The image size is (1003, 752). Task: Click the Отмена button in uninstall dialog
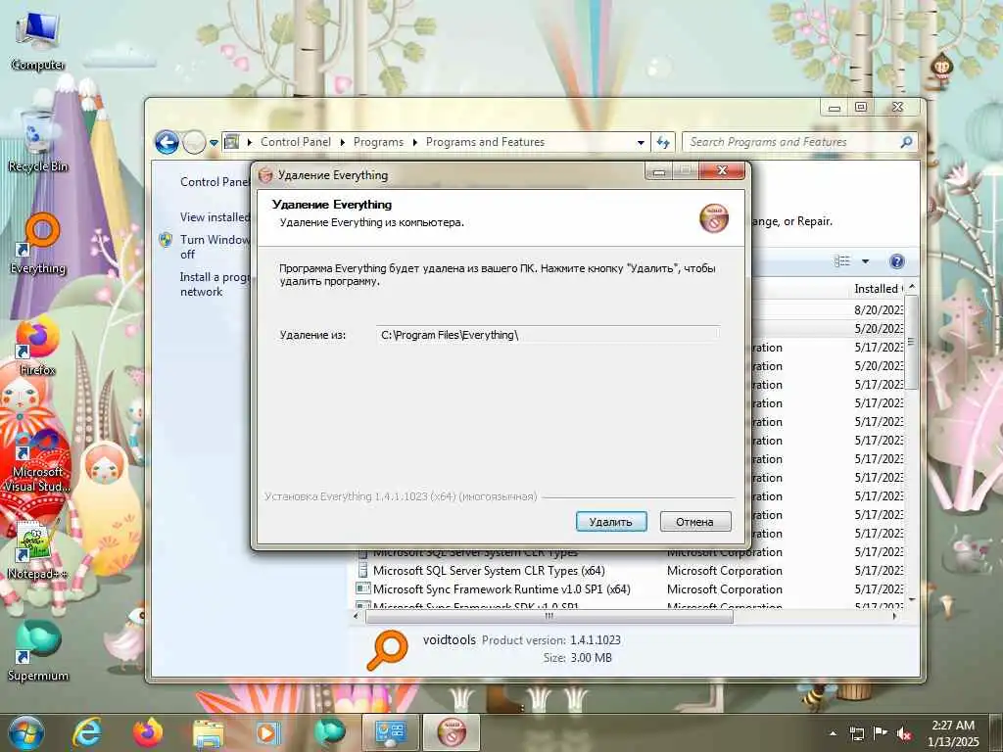point(694,521)
